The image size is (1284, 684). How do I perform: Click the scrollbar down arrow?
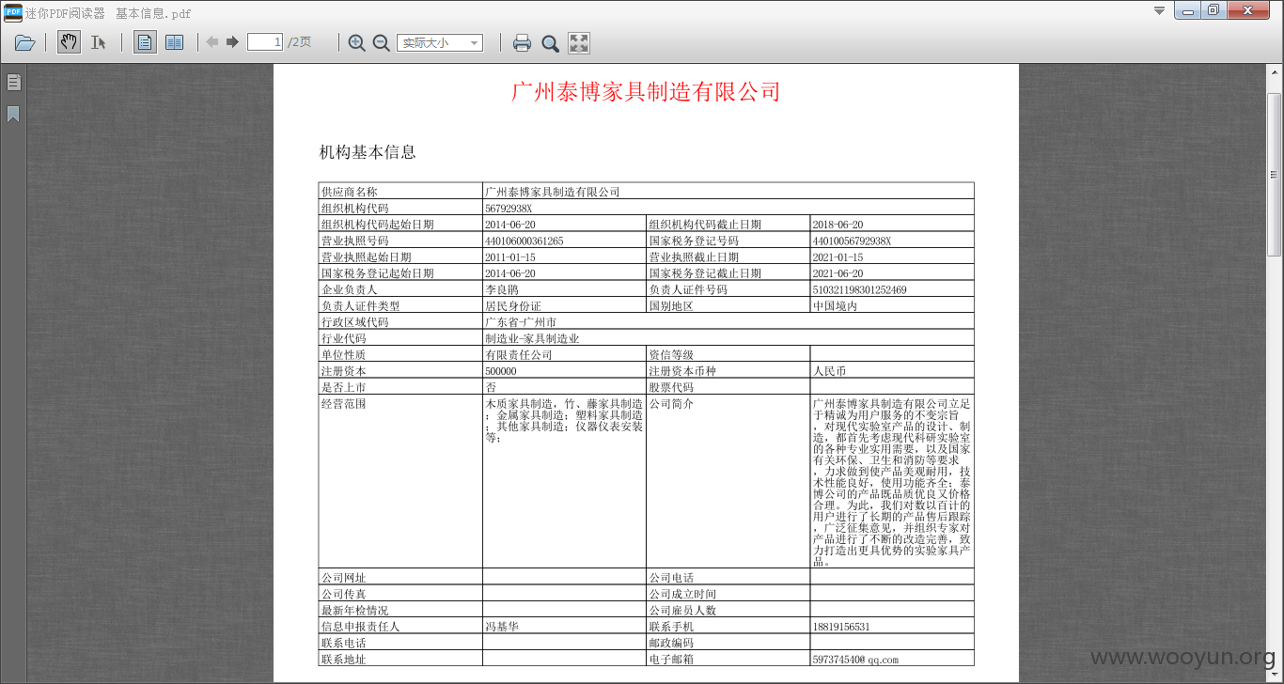(x=1275, y=676)
